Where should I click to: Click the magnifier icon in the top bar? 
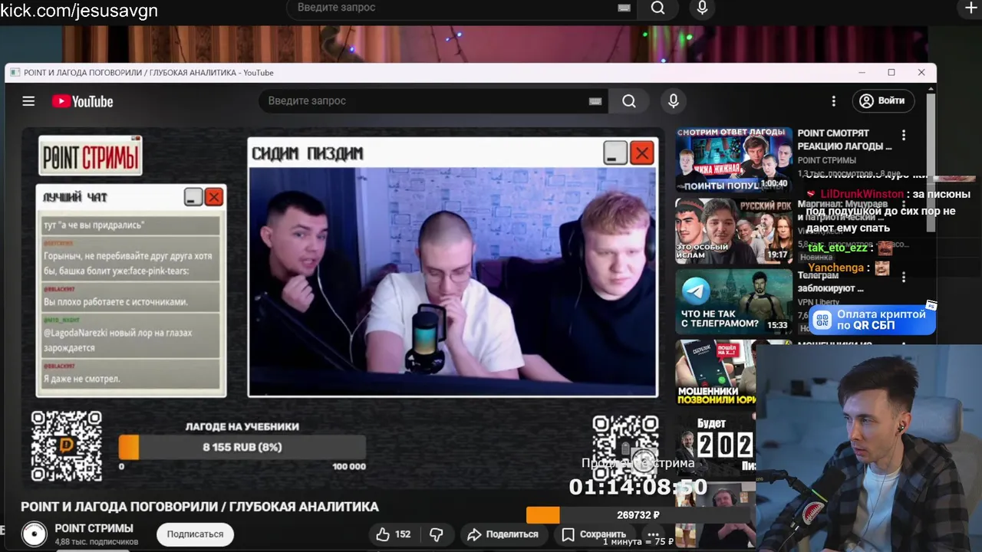[x=658, y=8]
